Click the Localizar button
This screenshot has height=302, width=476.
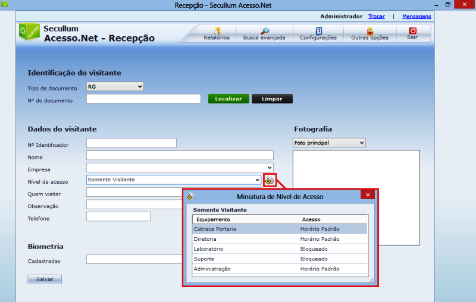[x=228, y=99]
